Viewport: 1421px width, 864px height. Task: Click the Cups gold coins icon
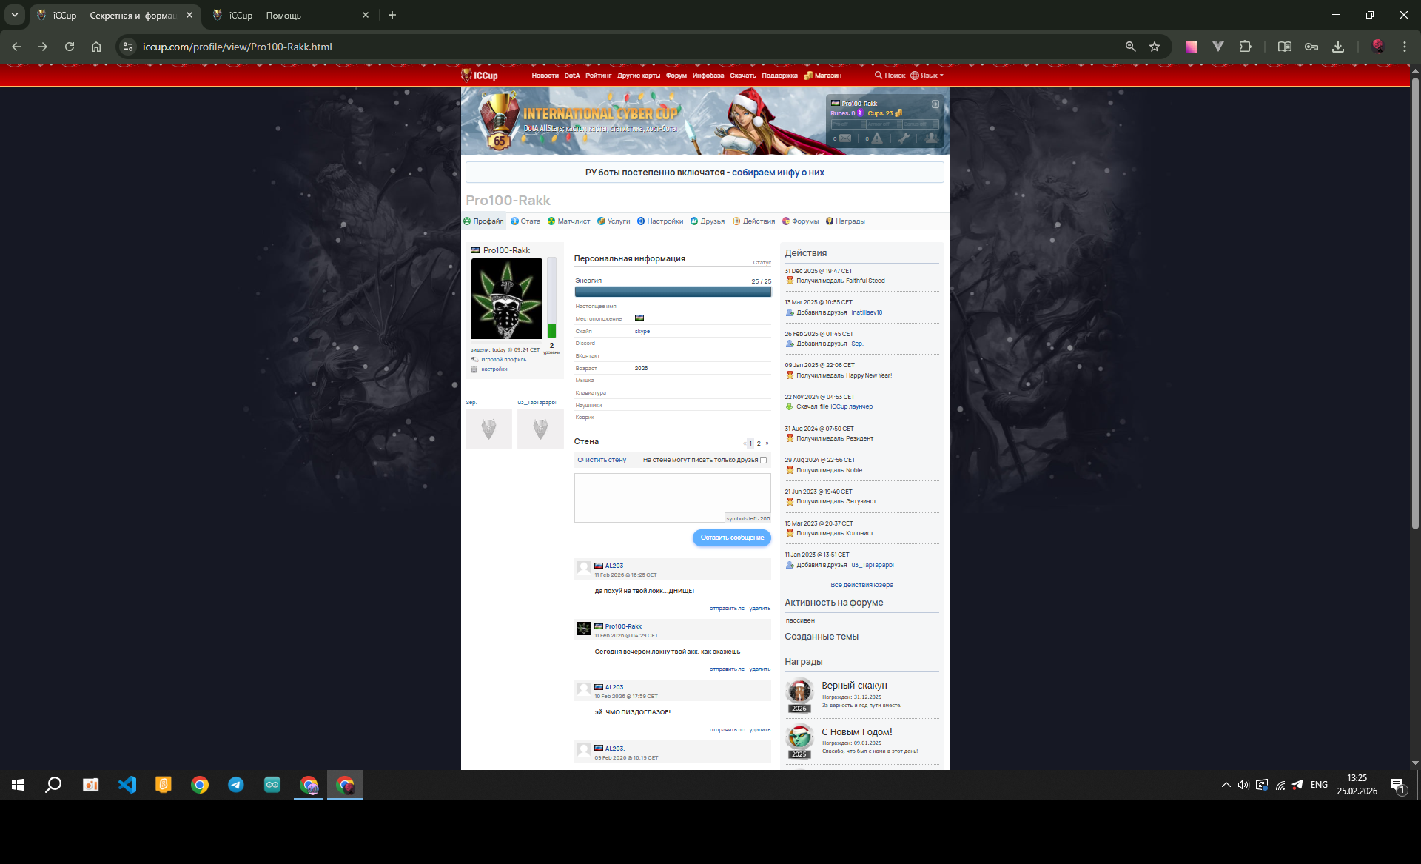[x=898, y=113]
